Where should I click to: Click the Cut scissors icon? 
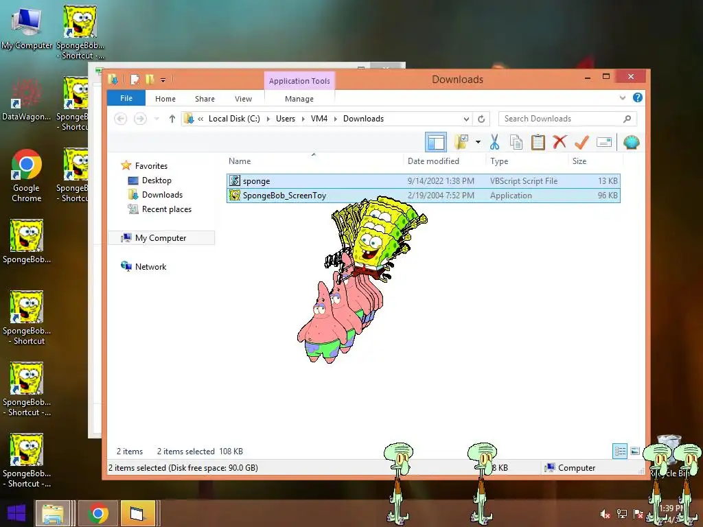(x=494, y=142)
